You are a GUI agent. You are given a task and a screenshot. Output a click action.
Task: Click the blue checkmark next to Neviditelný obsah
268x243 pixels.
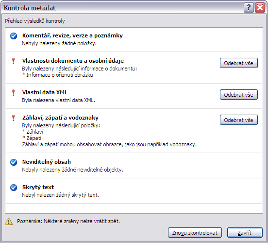coord(14,162)
